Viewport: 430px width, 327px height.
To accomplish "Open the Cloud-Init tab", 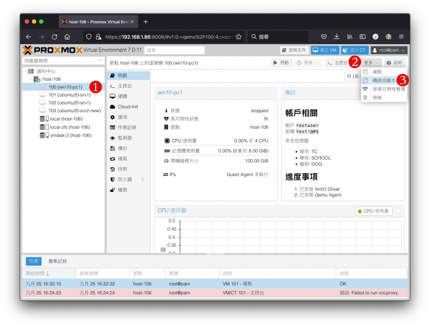I will click(128, 107).
